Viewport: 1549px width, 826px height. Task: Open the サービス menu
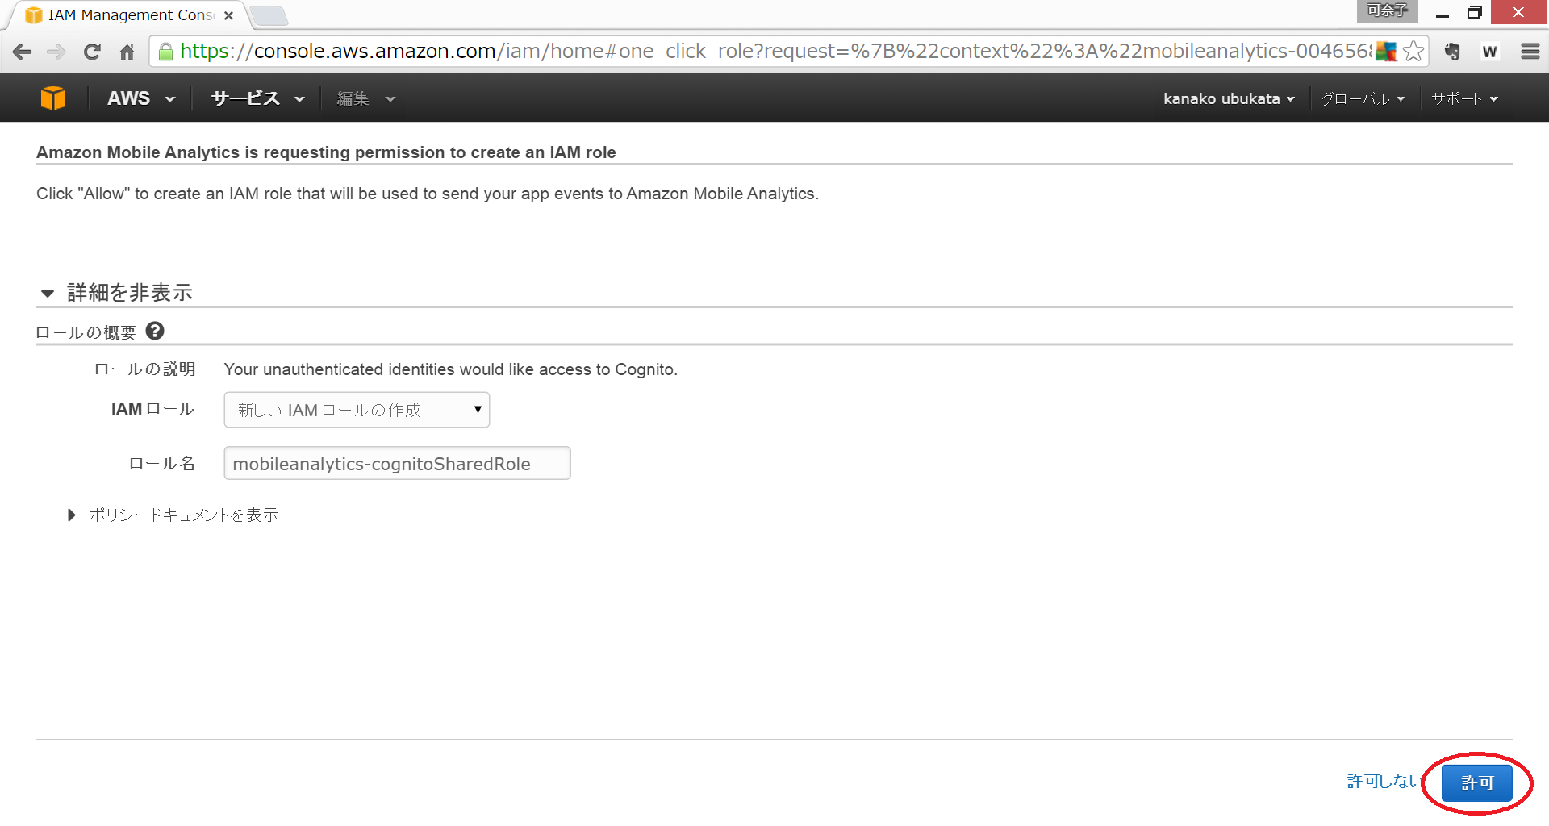(257, 98)
